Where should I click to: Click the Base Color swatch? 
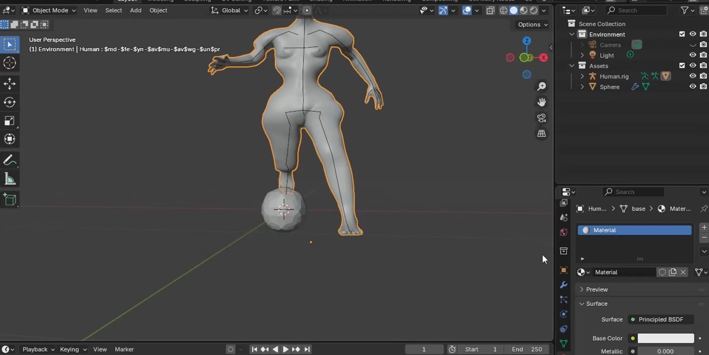coord(666,338)
